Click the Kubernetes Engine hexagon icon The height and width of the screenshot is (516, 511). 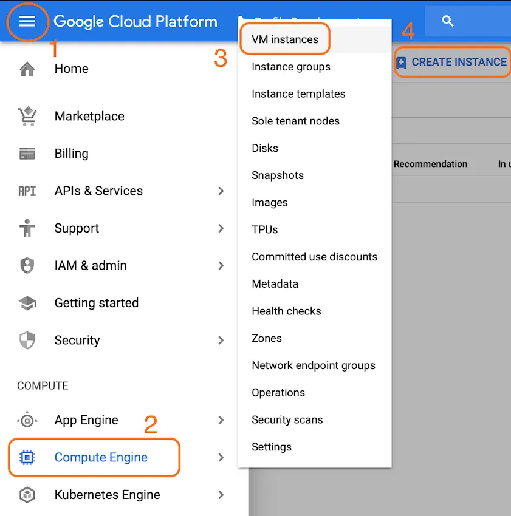[x=27, y=495]
